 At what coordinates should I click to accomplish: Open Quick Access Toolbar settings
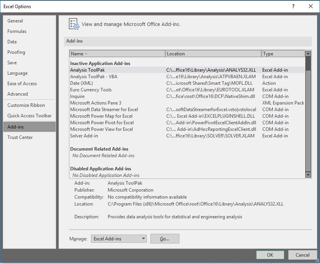click(29, 116)
